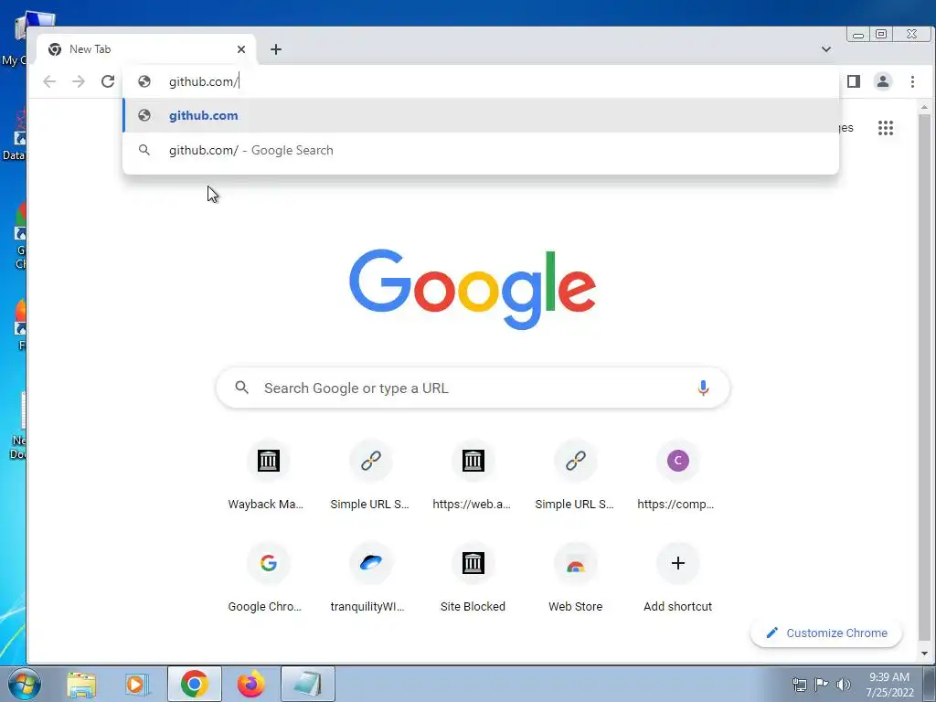This screenshot has height=702, width=936.
Task: Launch Windows Media Player from taskbar
Action: click(137, 684)
